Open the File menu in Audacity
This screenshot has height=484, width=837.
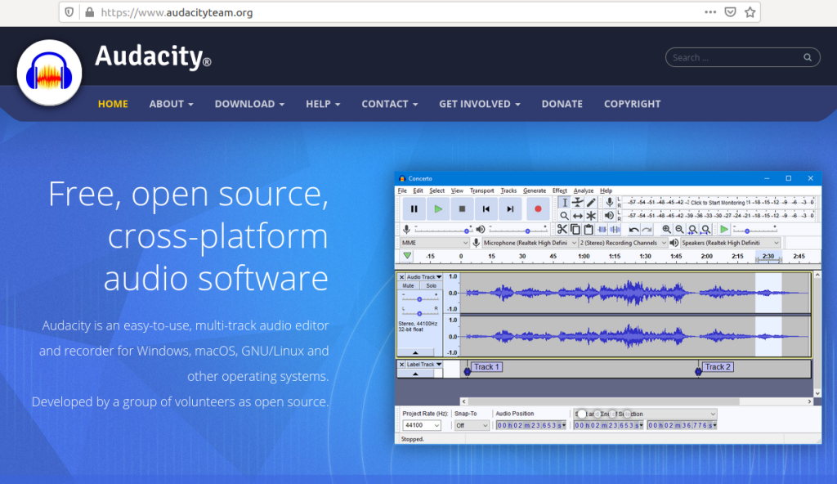coord(402,190)
